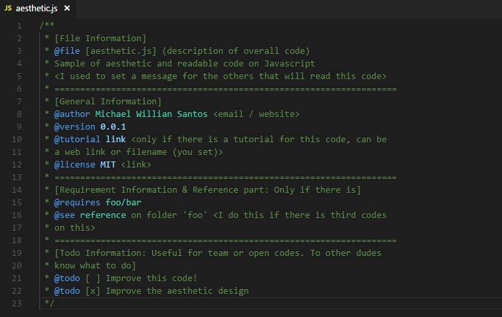This screenshot has height=317, width=502.
Task: Click line number 7 in the gutter
Action: [19, 102]
